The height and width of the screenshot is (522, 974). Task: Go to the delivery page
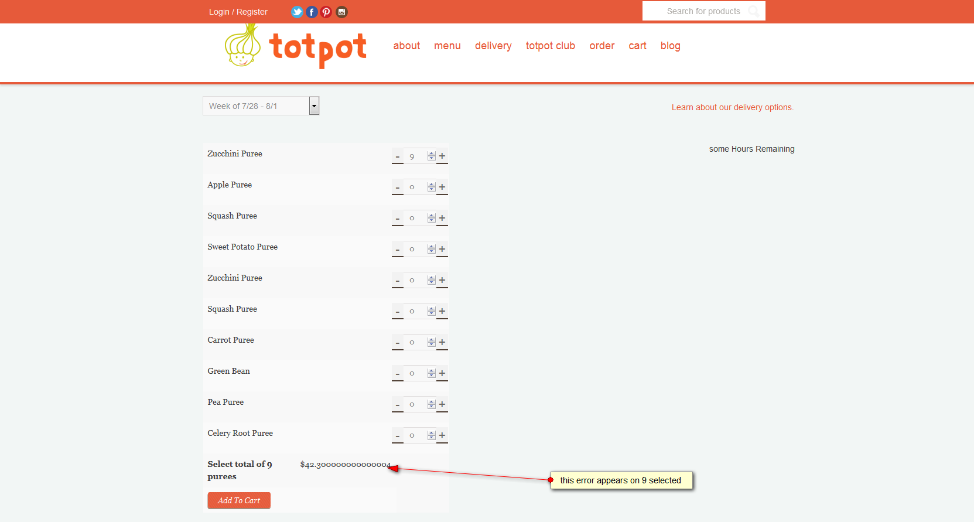493,46
